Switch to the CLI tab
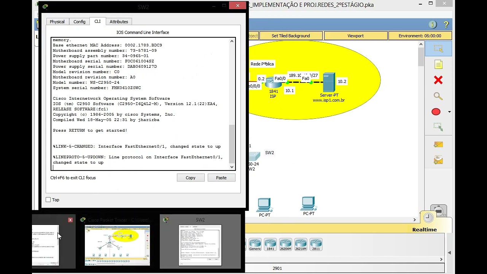Viewport: 487px width, 274px height. click(97, 21)
